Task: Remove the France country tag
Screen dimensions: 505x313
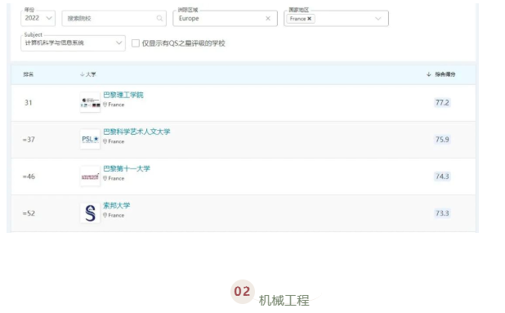Action: (309, 19)
